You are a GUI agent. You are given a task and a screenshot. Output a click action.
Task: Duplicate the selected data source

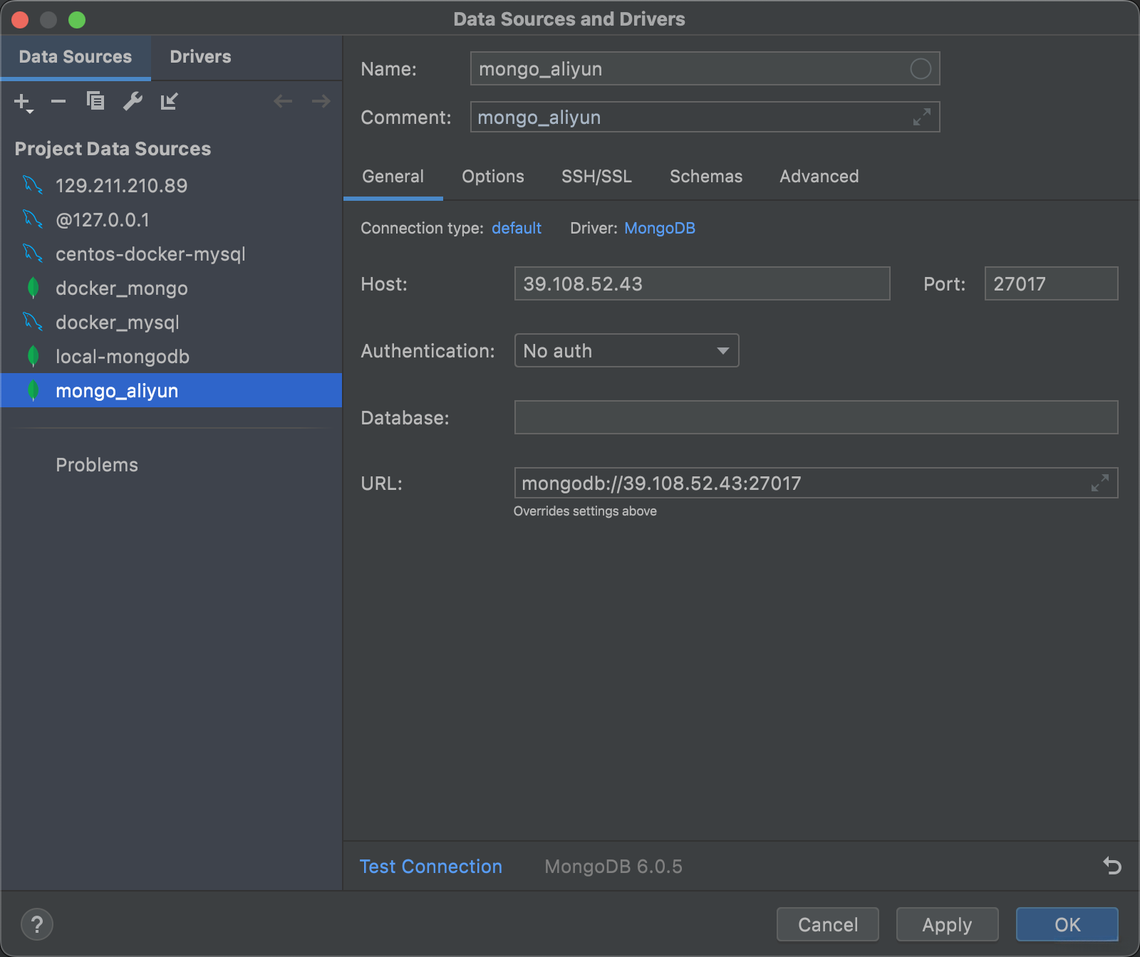(x=95, y=102)
